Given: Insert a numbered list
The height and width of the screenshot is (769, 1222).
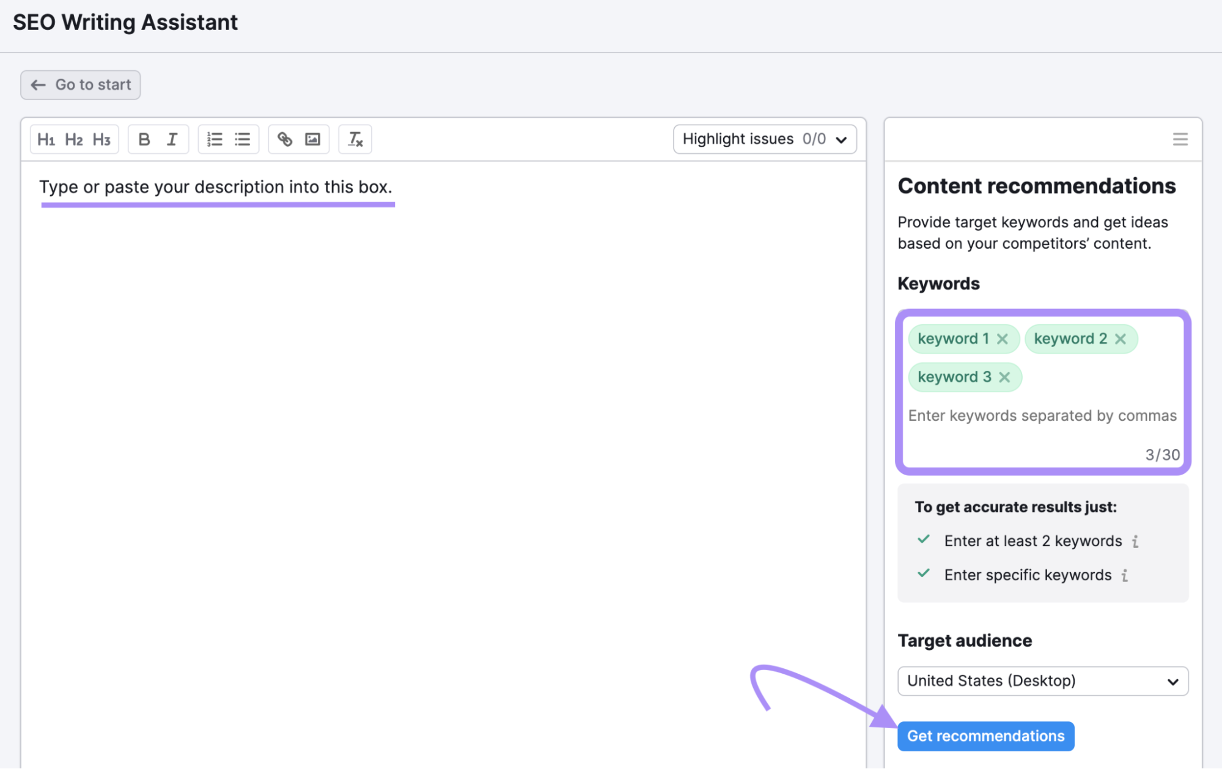Looking at the screenshot, I should pyautogui.click(x=214, y=139).
